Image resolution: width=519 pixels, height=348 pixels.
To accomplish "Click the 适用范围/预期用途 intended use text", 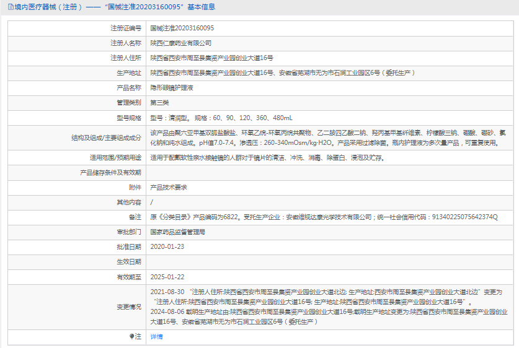I will (x=267, y=157).
